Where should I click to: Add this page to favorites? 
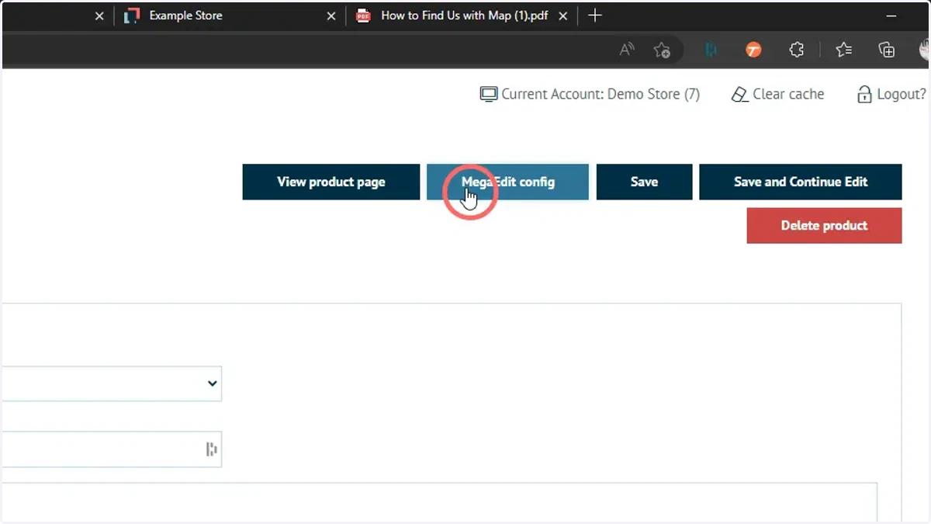(x=662, y=50)
